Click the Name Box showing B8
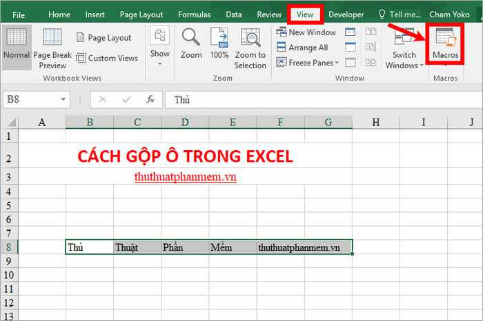Viewport: 483px width, 321px height. pyautogui.click(x=31, y=99)
